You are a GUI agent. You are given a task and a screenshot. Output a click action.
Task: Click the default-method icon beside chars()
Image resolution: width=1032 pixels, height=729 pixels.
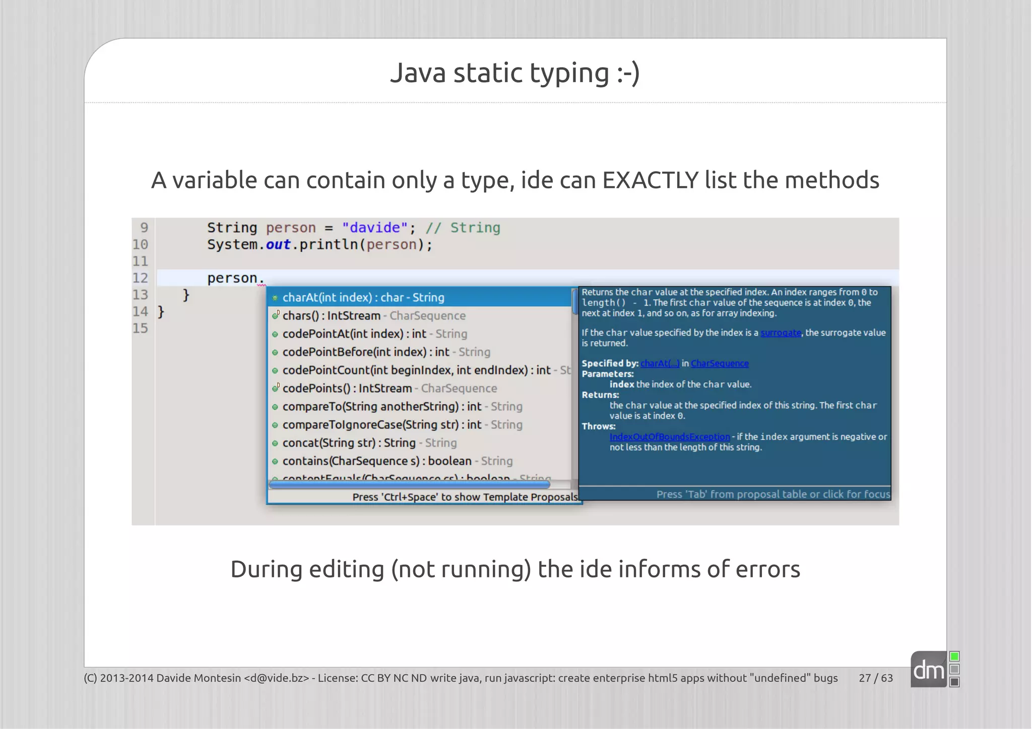275,316
